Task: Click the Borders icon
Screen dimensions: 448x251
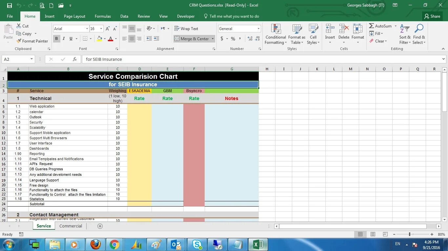Action: tap(85, 39)
